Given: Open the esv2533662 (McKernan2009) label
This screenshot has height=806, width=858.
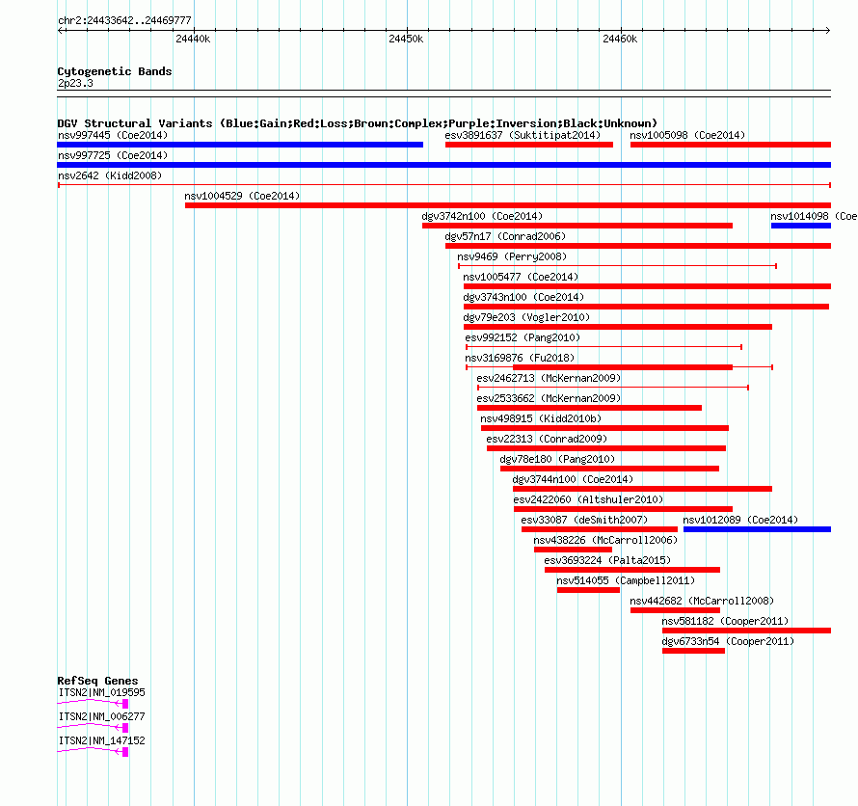Looking at the screenshot, I should (549, 398).
